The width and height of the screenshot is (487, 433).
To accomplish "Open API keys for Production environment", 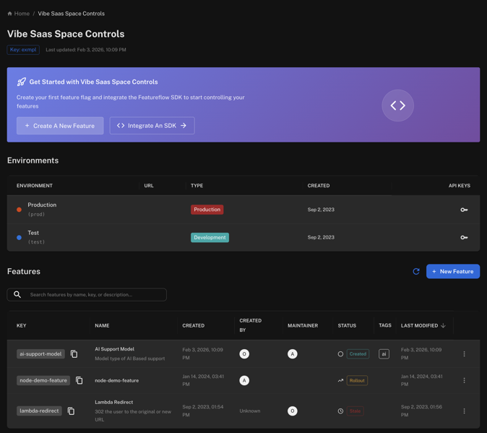I will (x=464, y=210).
